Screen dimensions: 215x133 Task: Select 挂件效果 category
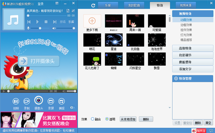pyautogui.click(x=186, y=30)
